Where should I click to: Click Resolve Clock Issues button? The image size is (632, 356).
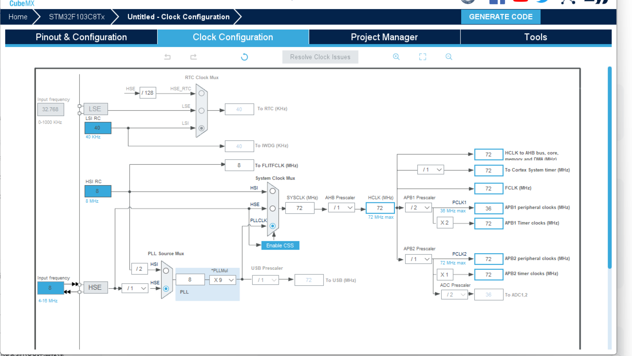click(320, 57)
